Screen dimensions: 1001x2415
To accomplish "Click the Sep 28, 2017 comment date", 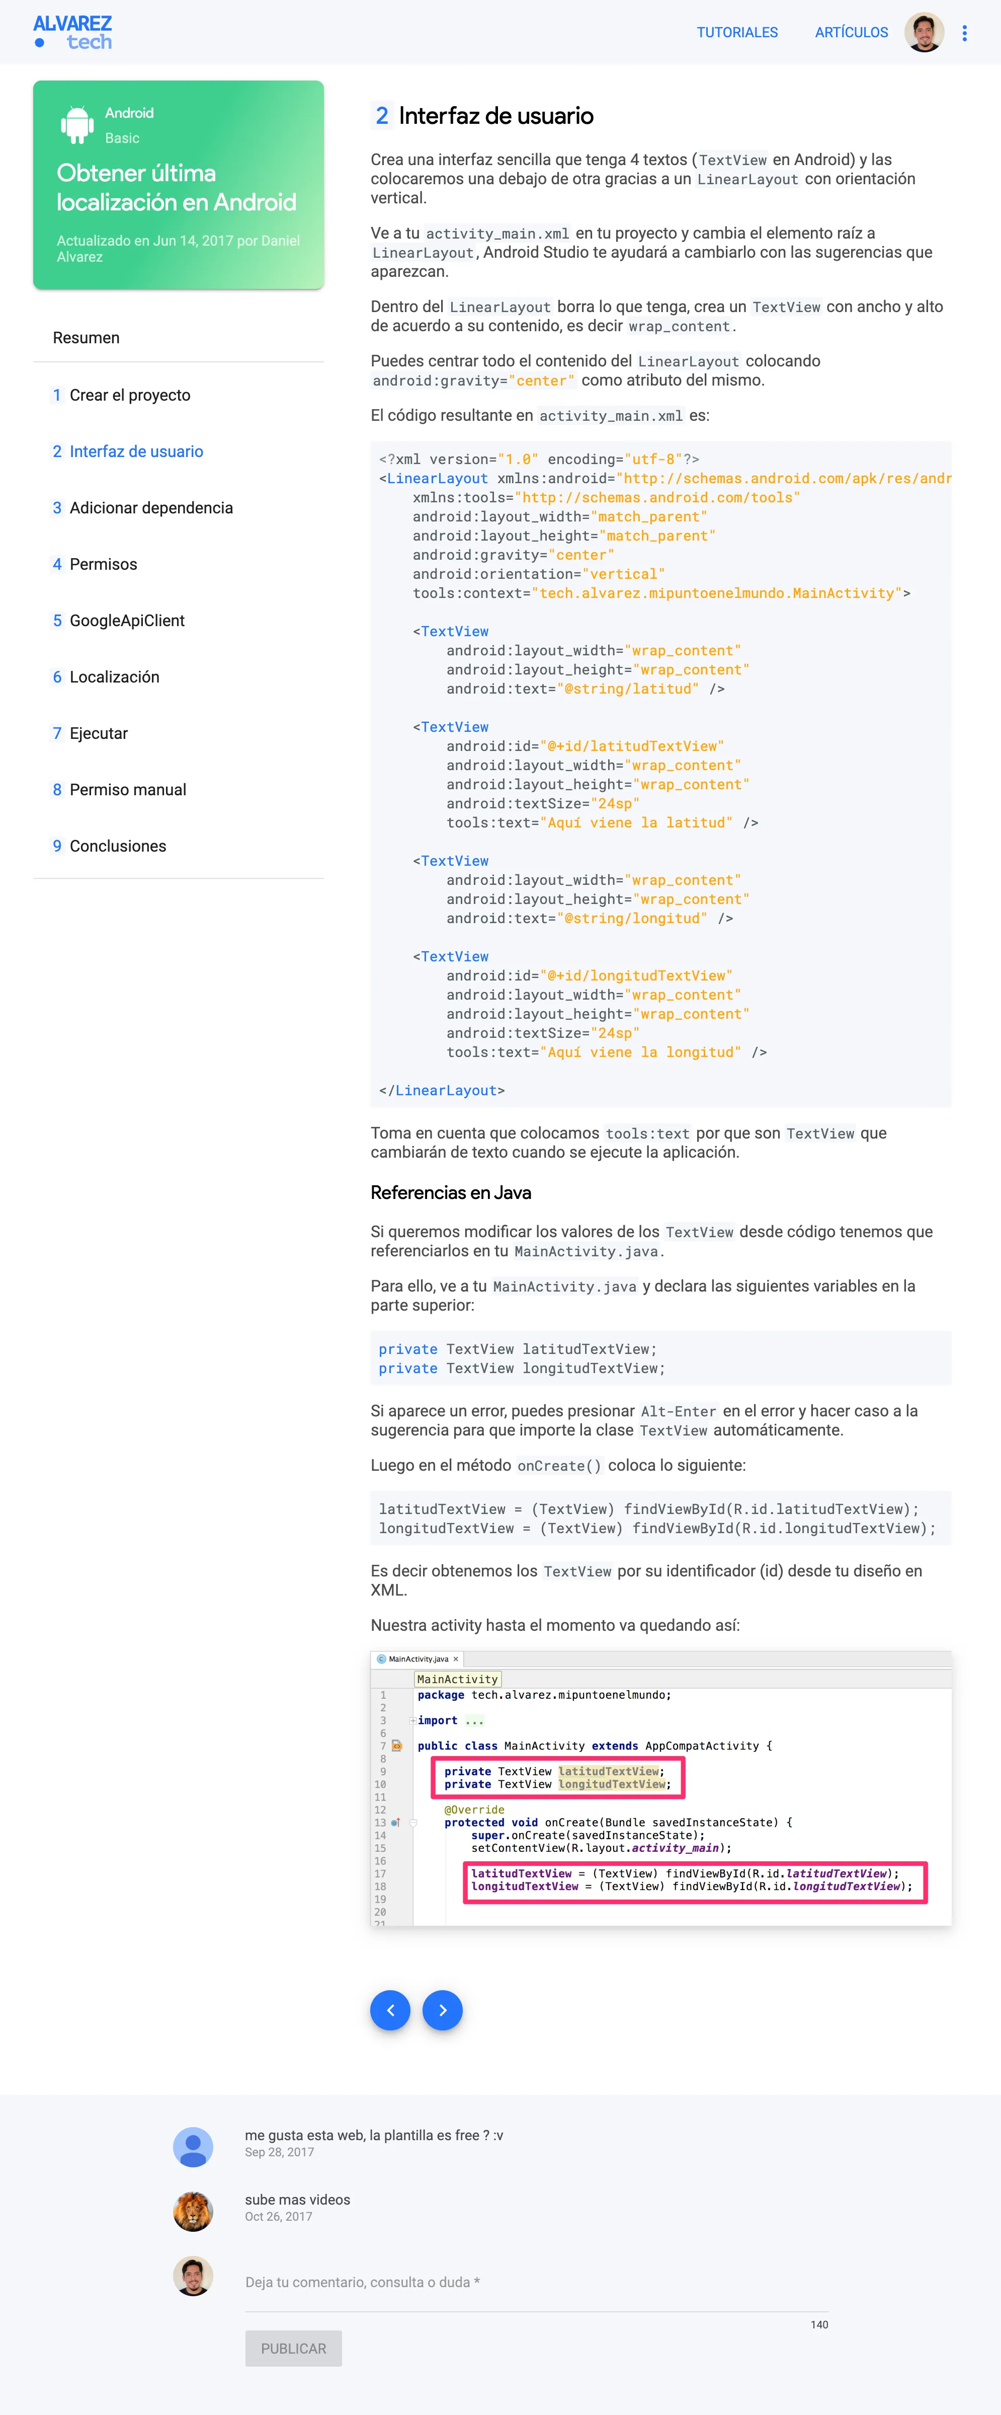I will tap(279, 2152).
